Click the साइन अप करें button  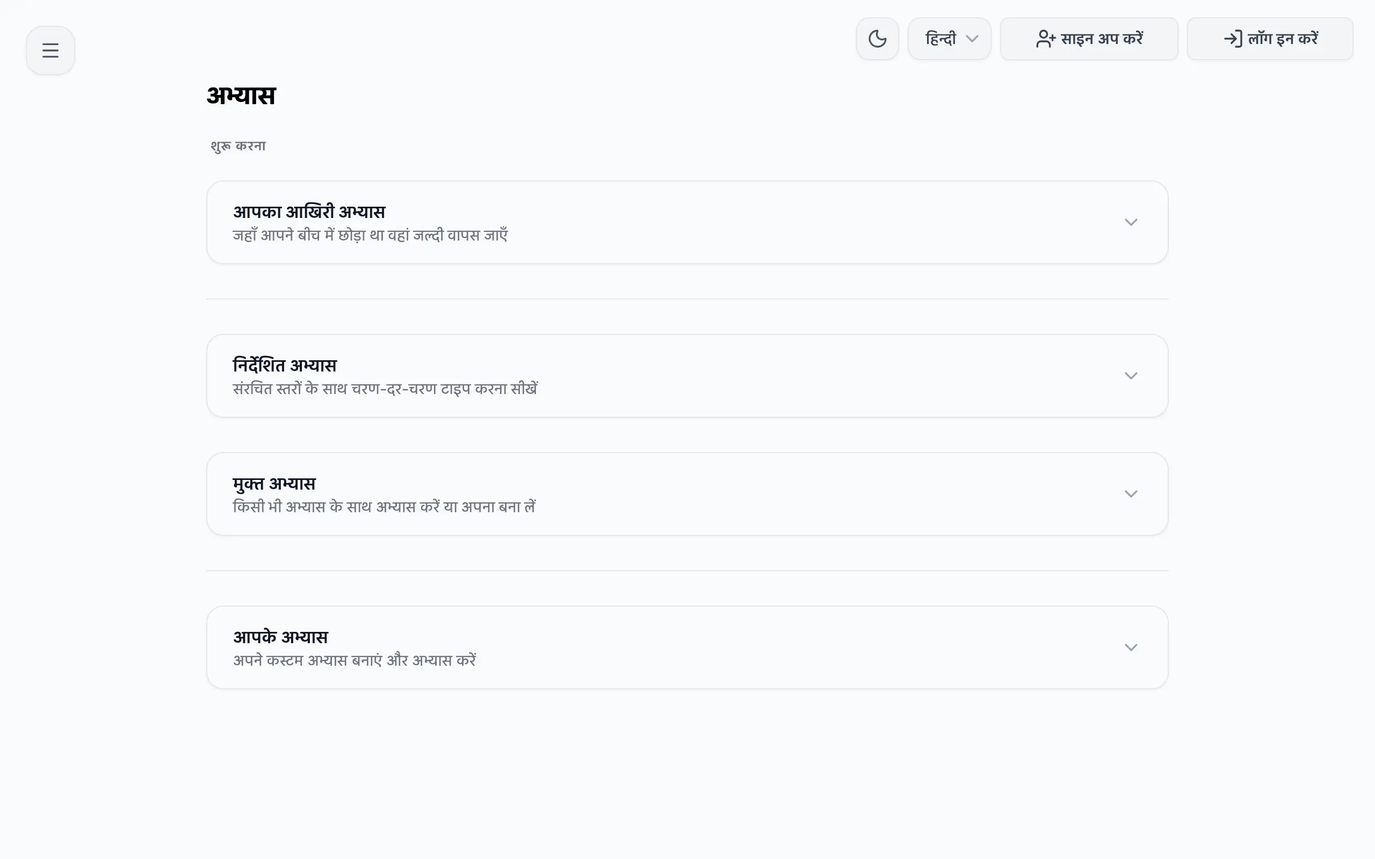[1089, 39]
